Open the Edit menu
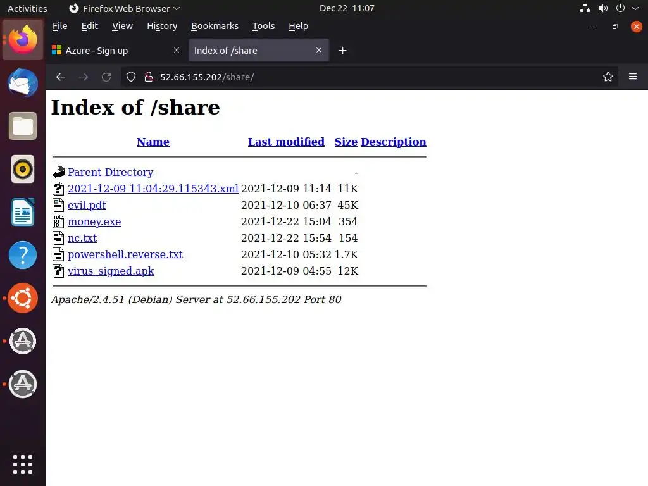Image resolution: width=648 pixels, height=486 pixels. click(90, 26)
